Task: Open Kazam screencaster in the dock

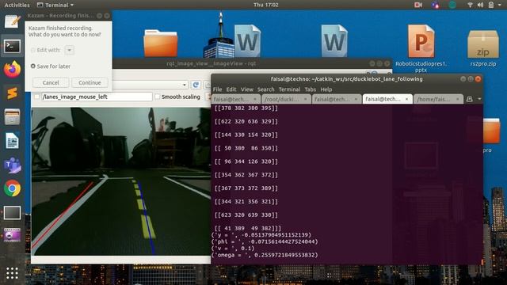Action: [12, 235]
